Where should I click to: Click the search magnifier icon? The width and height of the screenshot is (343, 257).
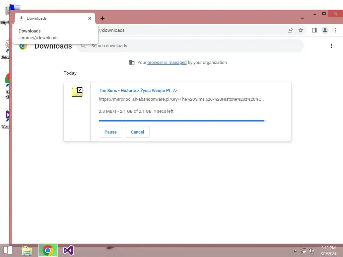83,46
